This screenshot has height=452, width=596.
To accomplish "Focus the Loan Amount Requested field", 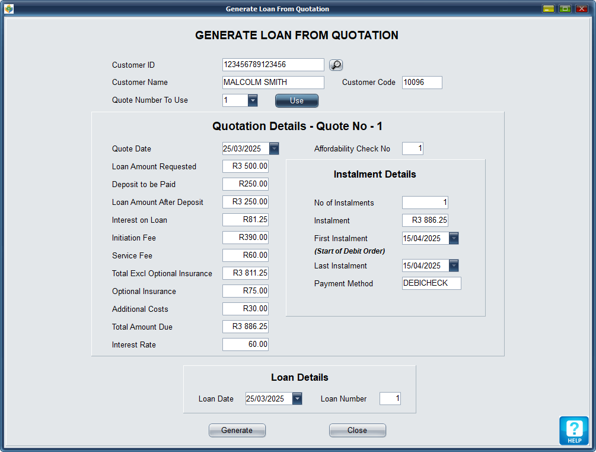I will click(246, 166).
